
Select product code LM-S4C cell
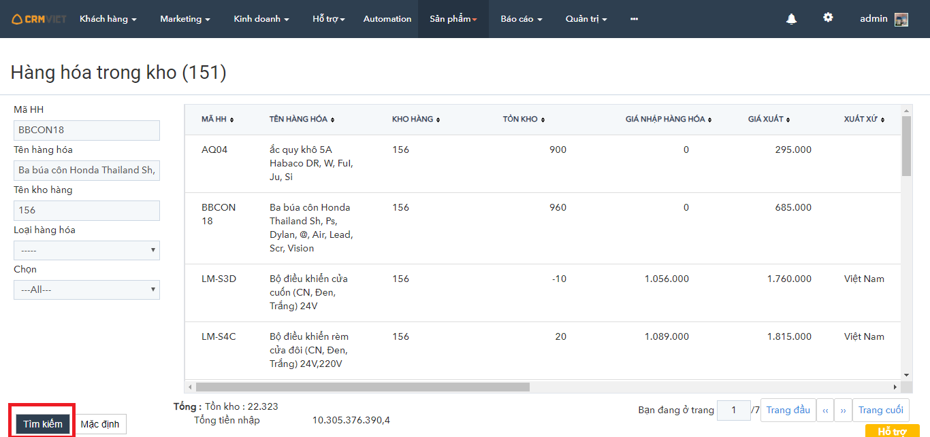click(x=219, y=336)
